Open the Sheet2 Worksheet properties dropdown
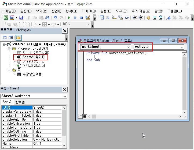 coord(65,96)
